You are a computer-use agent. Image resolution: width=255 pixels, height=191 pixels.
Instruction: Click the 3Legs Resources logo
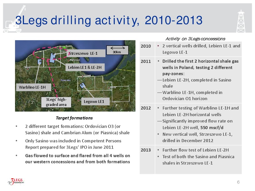(x=16, y=181)
